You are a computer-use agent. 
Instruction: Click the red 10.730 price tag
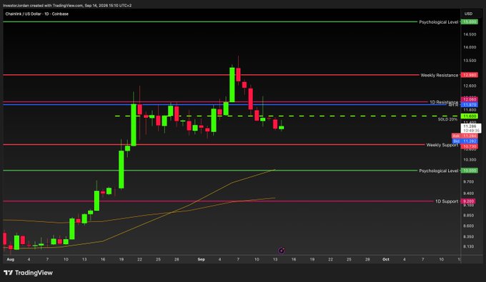coord(470,146)
